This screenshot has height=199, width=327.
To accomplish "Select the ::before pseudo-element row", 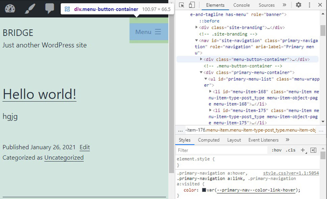I will tap(209, 21).
